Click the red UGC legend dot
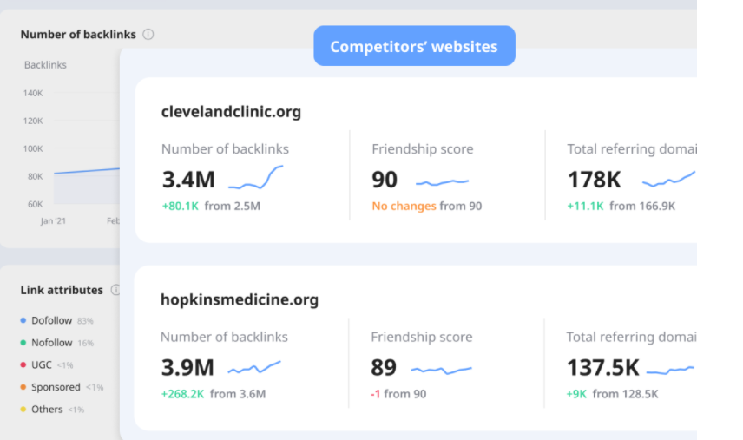 [x=23, y=364]
